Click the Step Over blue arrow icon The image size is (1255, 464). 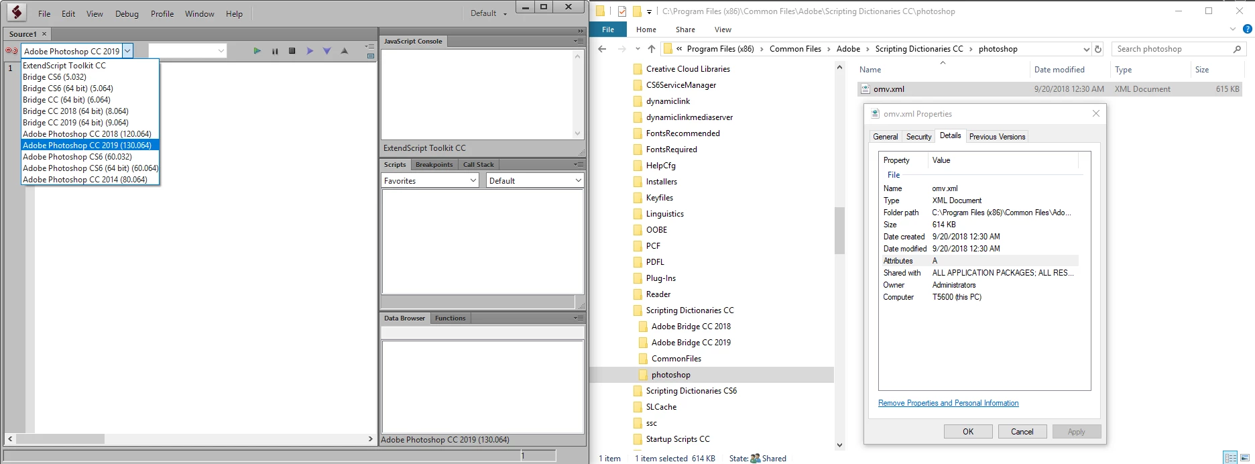[x=310, y=51]
